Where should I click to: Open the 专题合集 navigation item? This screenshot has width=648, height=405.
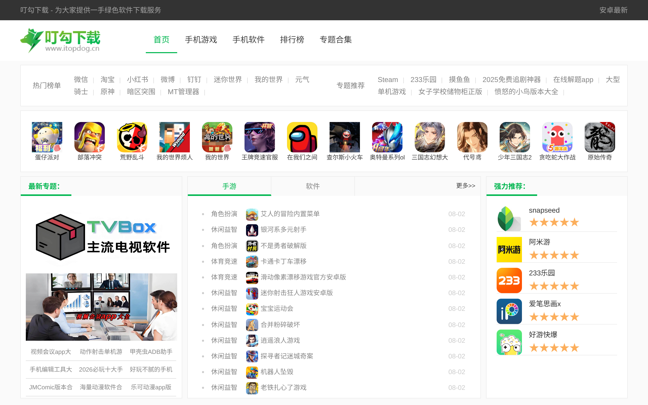pos(336,40)
